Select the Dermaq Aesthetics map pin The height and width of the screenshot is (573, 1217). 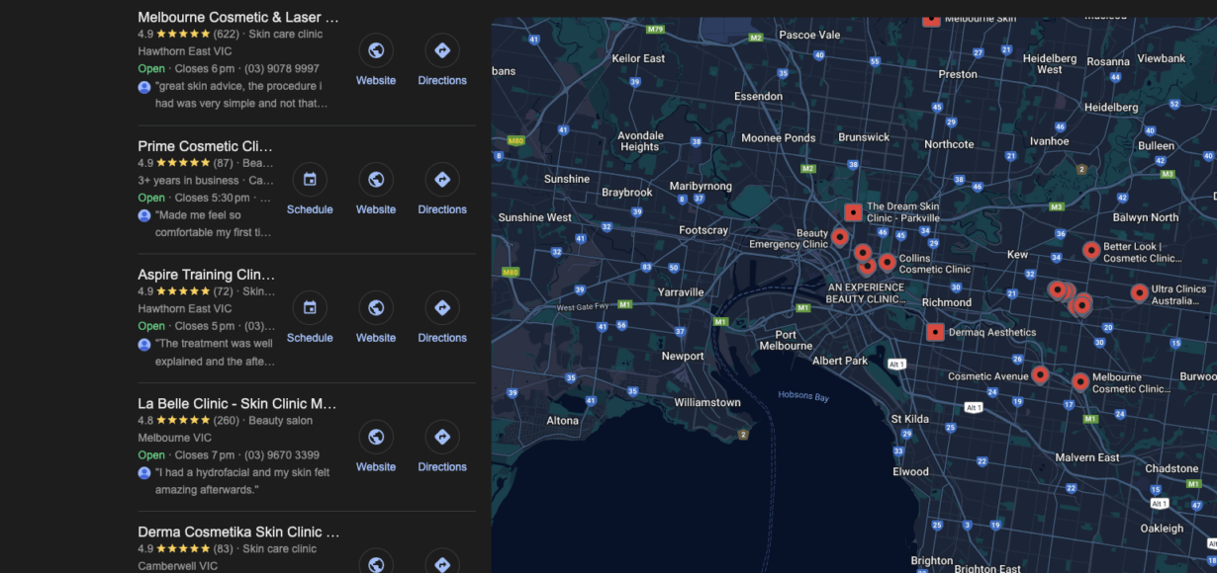(x=936, y=332)
